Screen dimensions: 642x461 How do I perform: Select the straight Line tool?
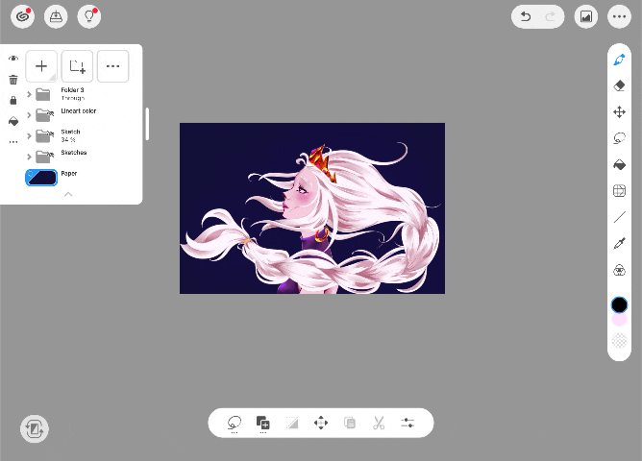[x=619, y=217]
